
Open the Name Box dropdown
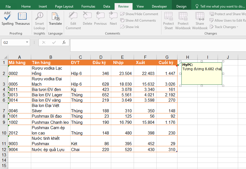(x=27, y=42)
